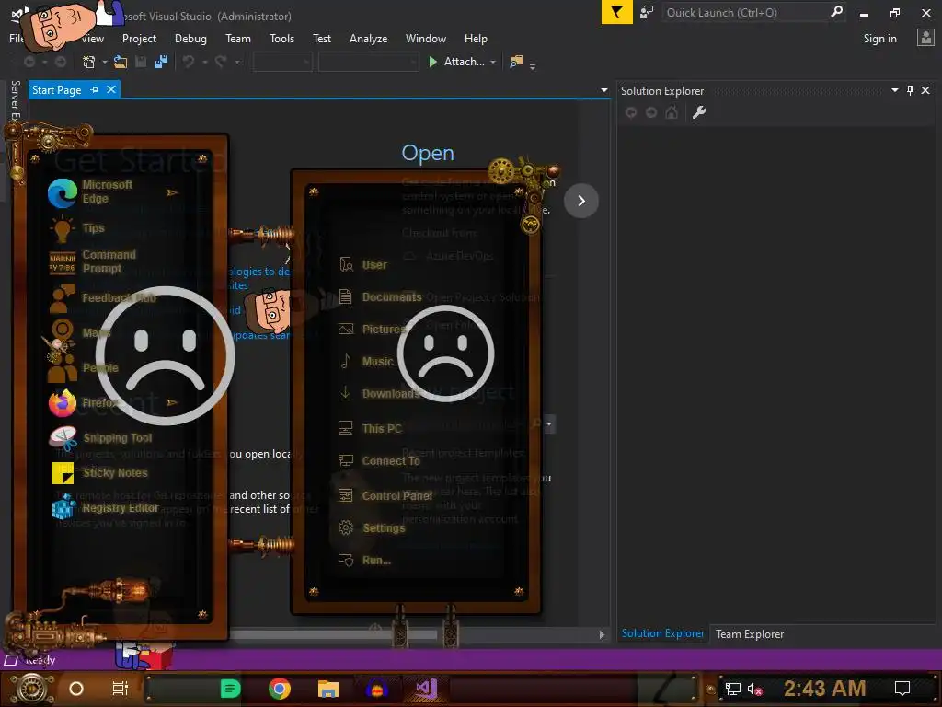
Task: Click the Undo toolbar button
Action: coord(189,62)
